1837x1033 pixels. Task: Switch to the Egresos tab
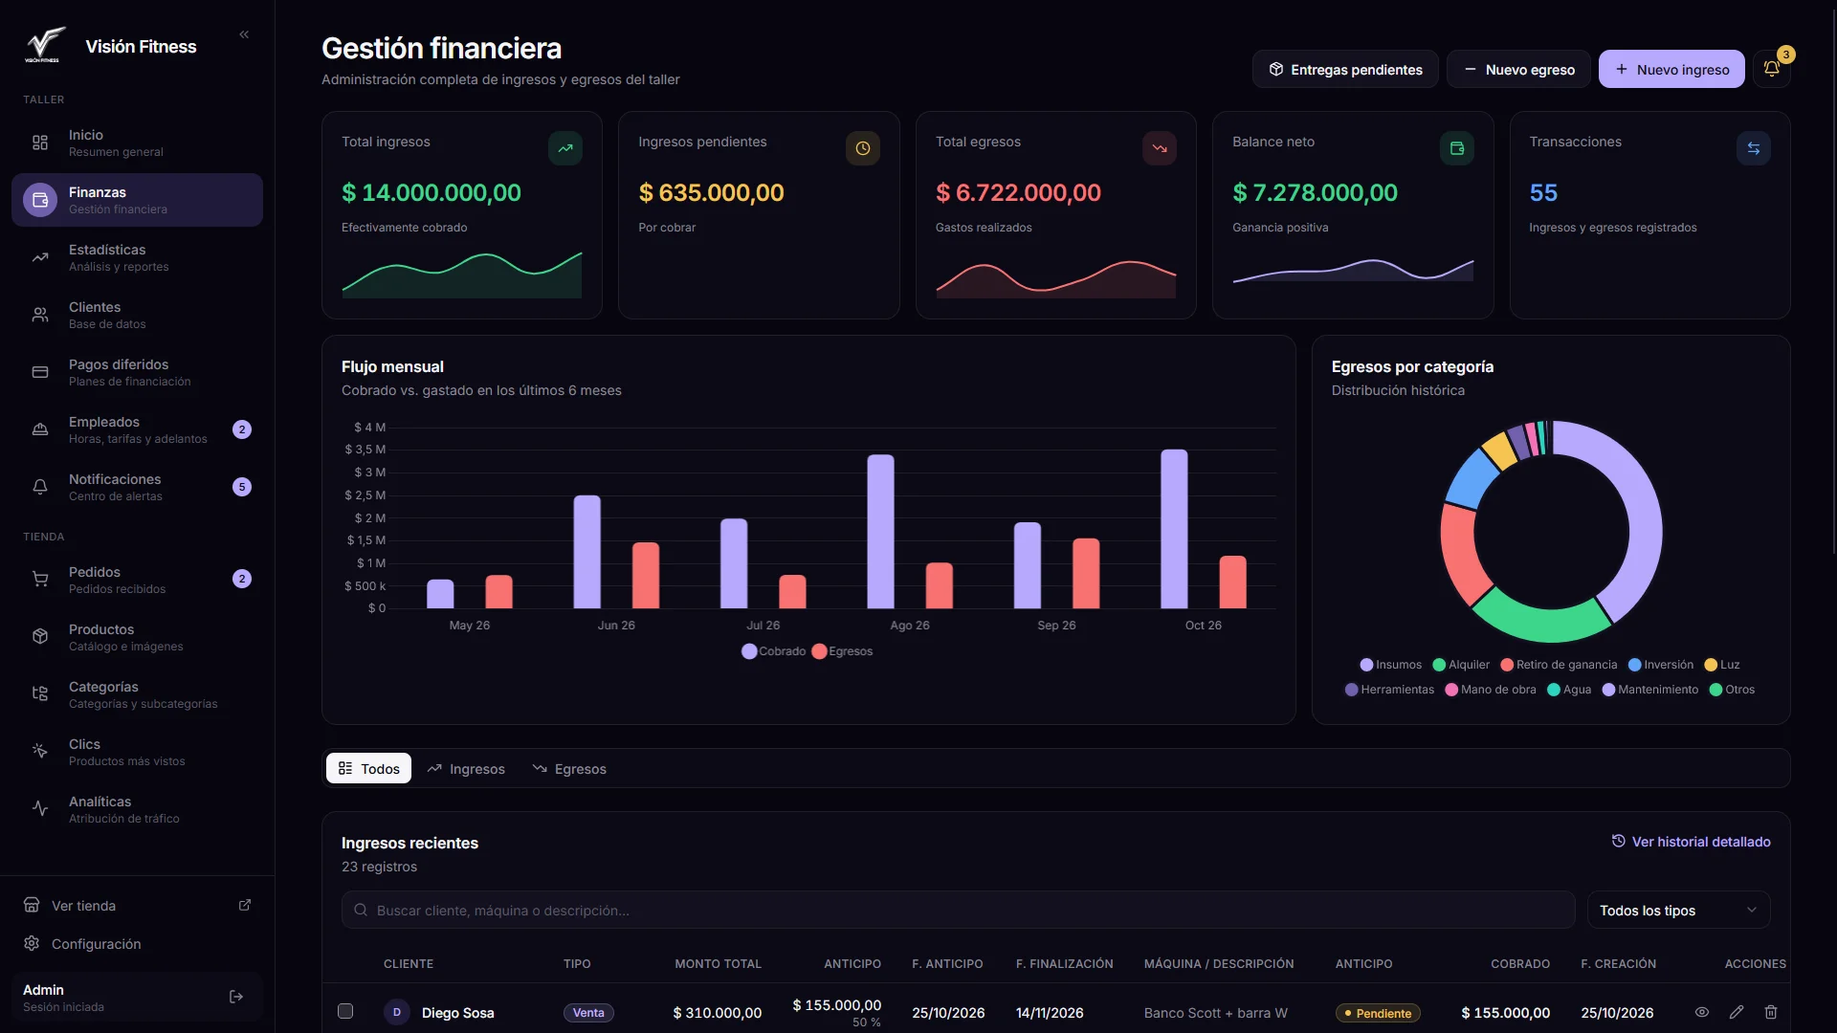click(x=569, y=769)
